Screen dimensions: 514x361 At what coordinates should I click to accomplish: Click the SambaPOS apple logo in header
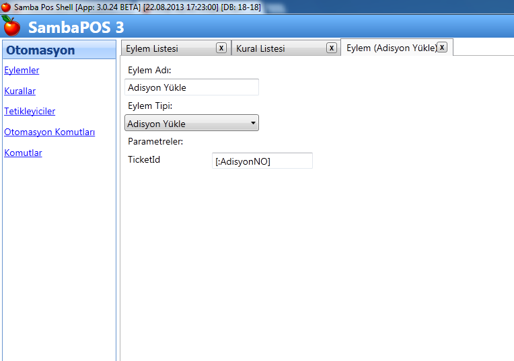click(x=12, y=27)
